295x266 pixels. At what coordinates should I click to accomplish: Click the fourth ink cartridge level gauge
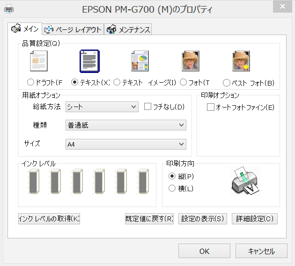click(x=99, y=181)
